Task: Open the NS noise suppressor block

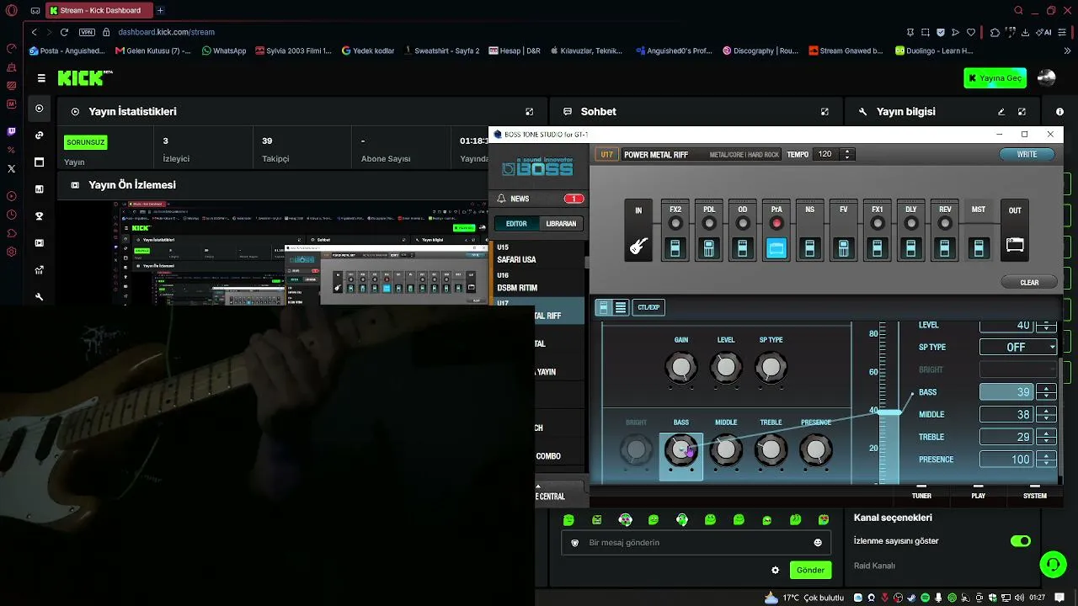Action: coord(810,231)
